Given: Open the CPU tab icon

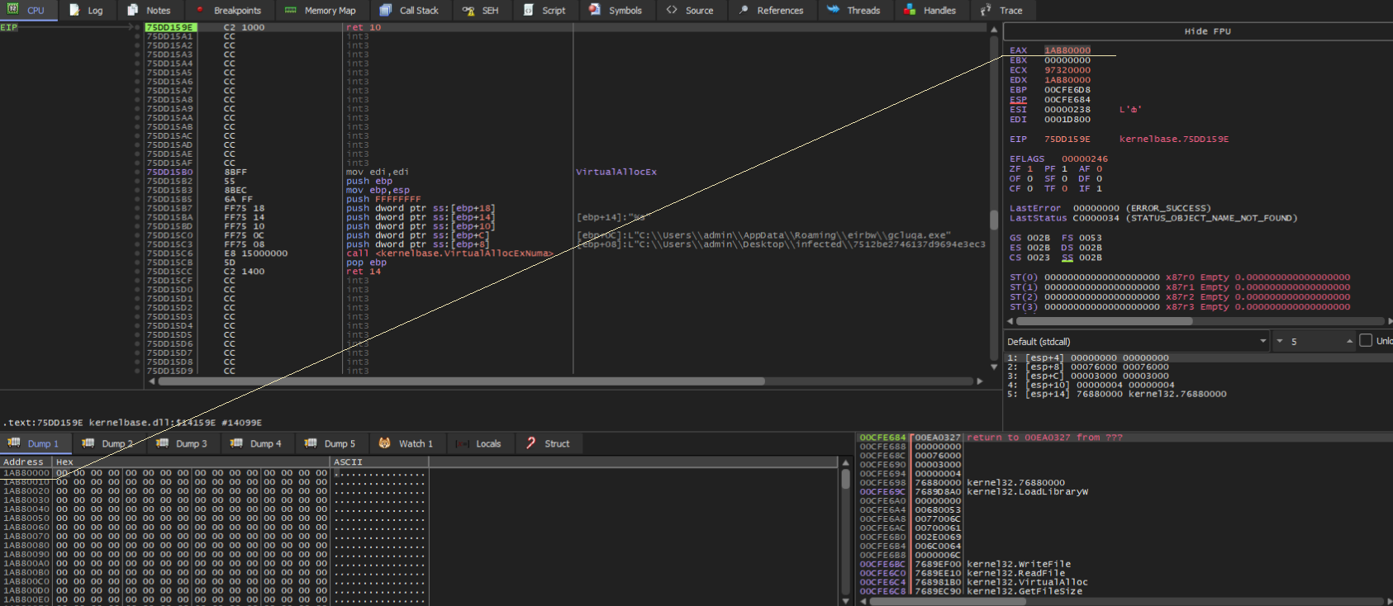Looking at the screenshot, I should (x=12, y=9).
